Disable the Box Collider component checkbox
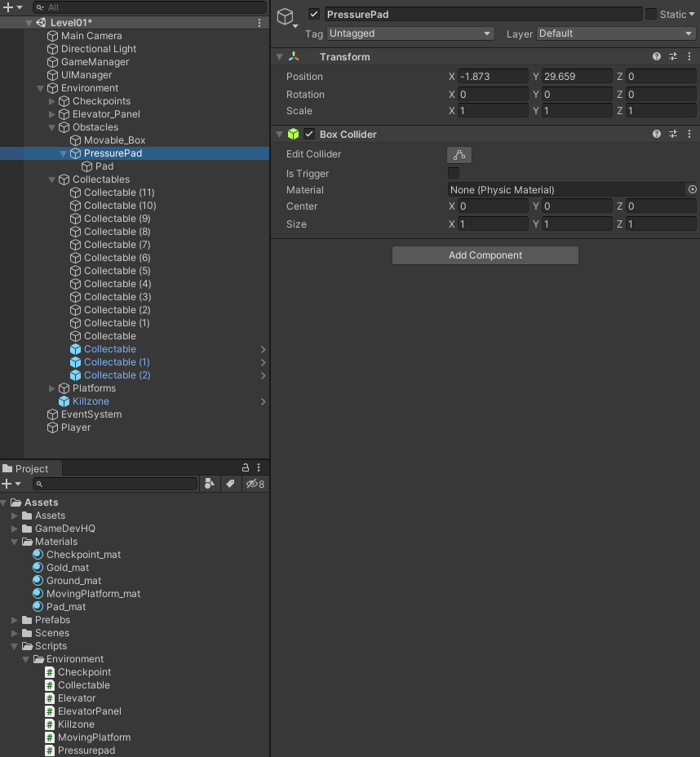700x757 pixels. pos(309,134)
